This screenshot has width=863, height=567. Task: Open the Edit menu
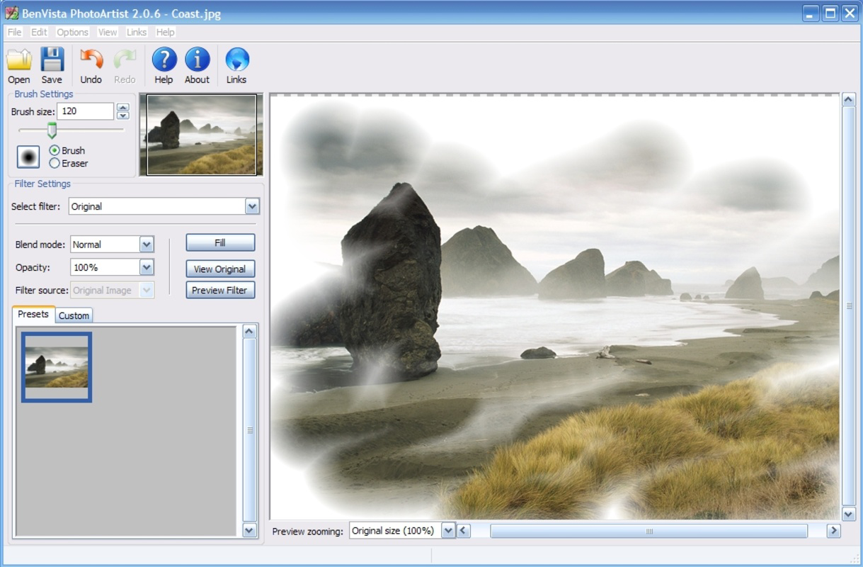[x=39, y=32]
